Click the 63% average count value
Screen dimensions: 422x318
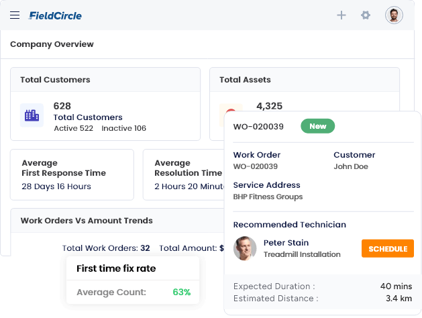point(181,292)
